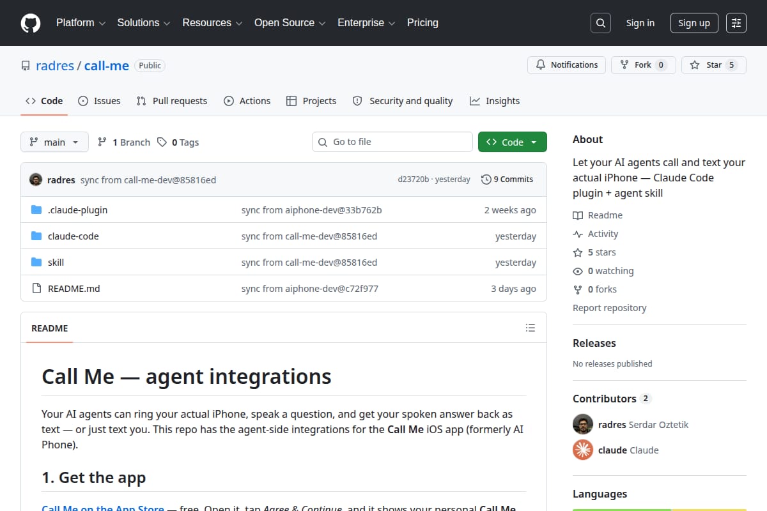Open the claude-code folder
The width and height of the screenshot is (767, 511).
point(74,236)
